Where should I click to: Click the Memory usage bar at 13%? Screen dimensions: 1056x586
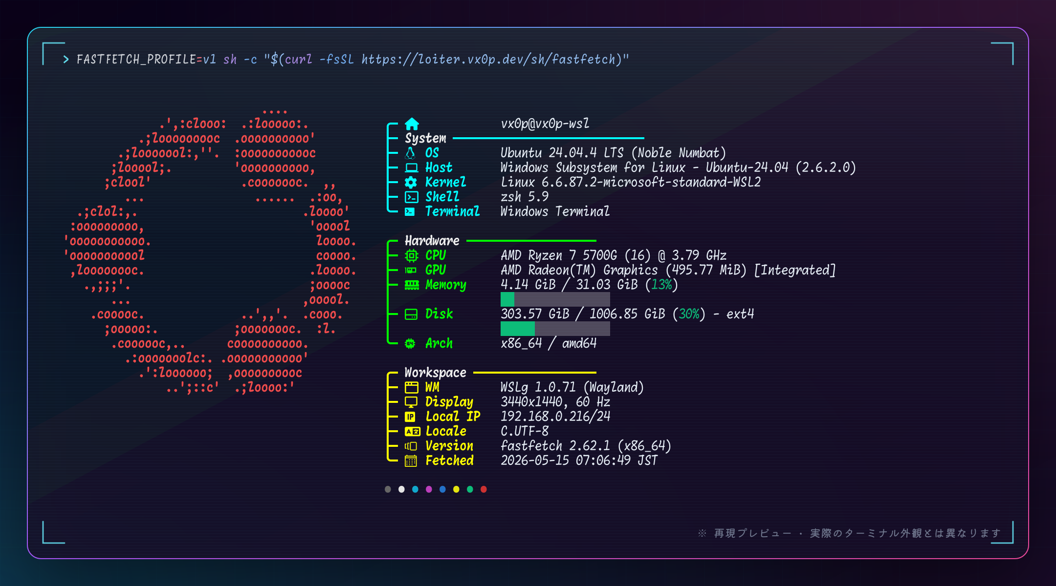[x=555, y=299]
